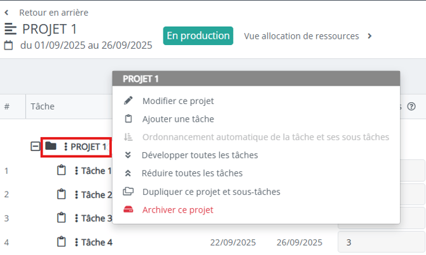The image size is (426, 255).
Task: Select Réduire toutes les tâches
Action: [192, 173]
